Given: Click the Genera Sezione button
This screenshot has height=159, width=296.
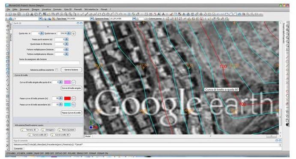Looking at the screenshot, I should click(x=72, y=70).
